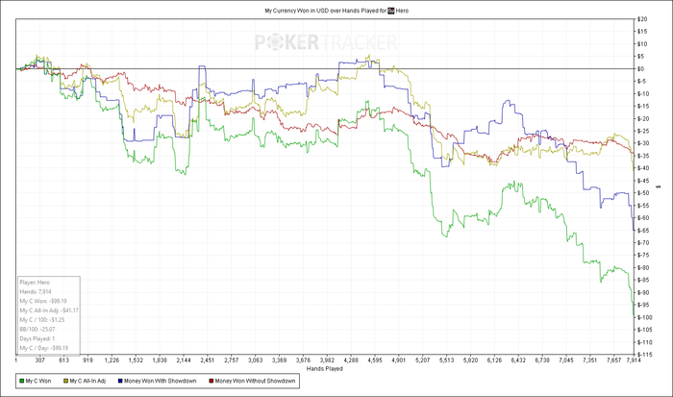Select Money Won With Showdown legend label
The width and height of the screenshot is (673, 397).
click(x=161, y=381)
